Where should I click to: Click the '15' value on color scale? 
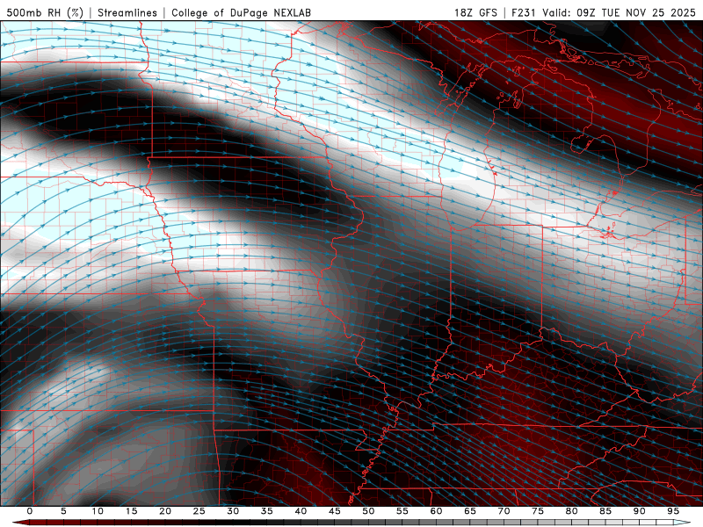tap(131, 511)
